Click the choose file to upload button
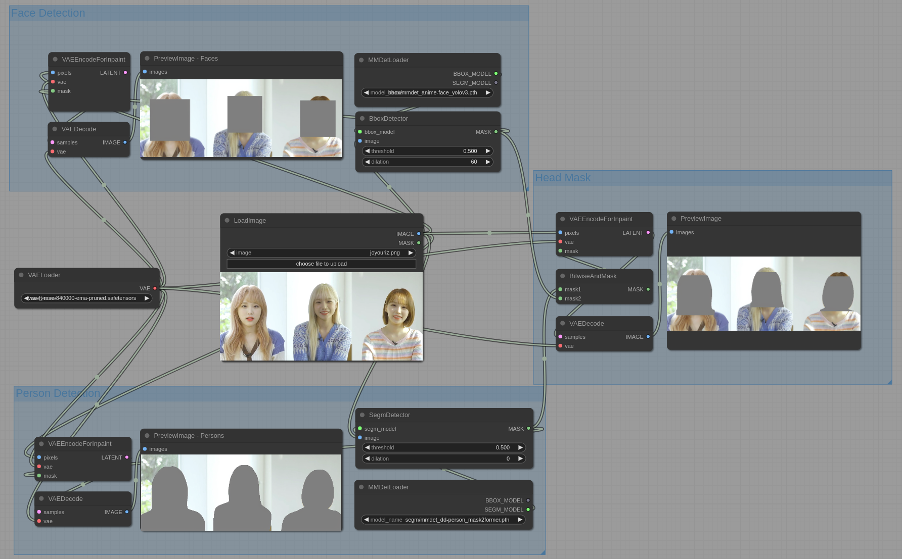902x559 pixels. [x=322, y=264]
